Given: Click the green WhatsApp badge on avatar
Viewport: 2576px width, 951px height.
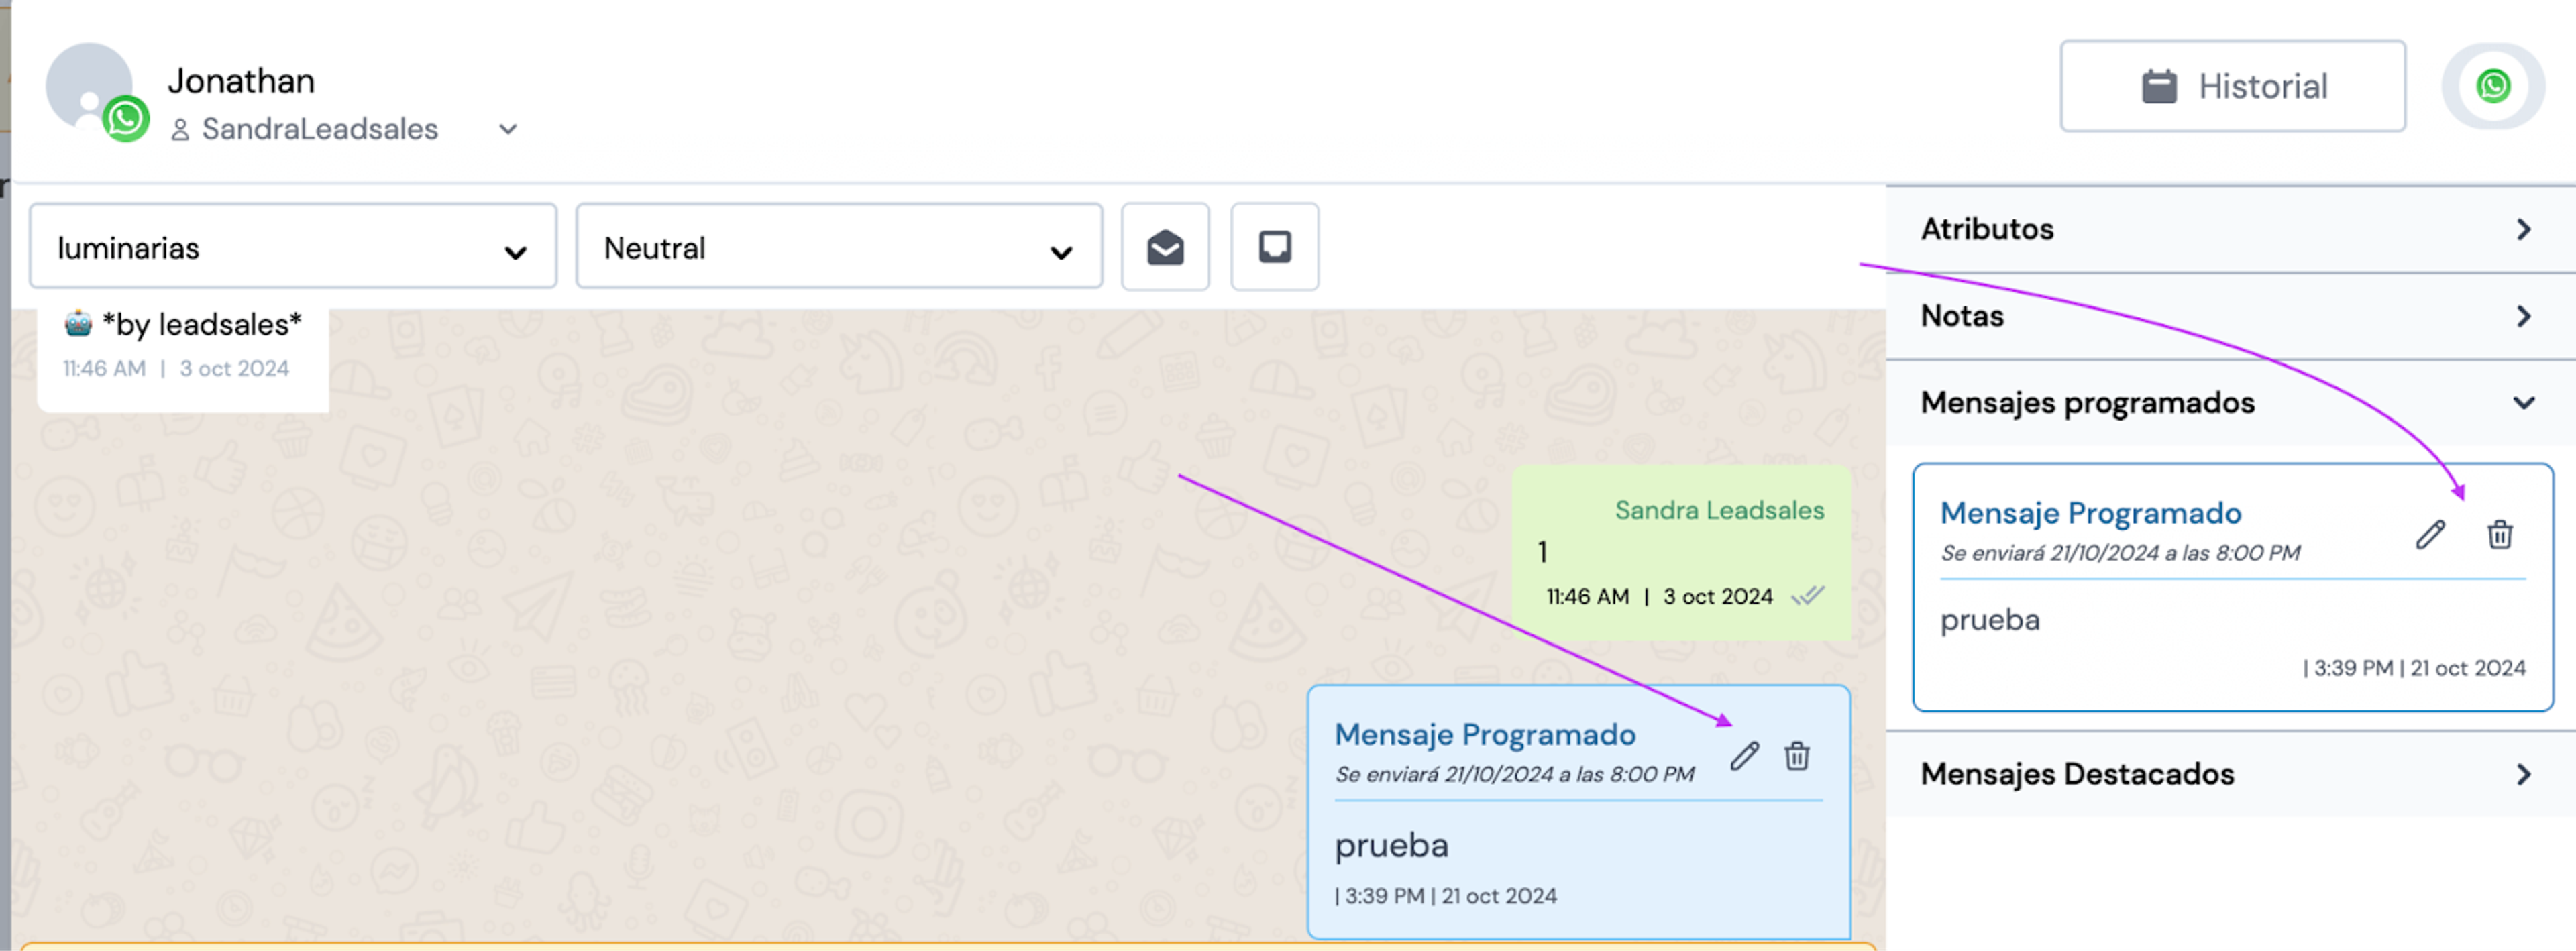Looking at the screenshot, I should coord(126,119).
